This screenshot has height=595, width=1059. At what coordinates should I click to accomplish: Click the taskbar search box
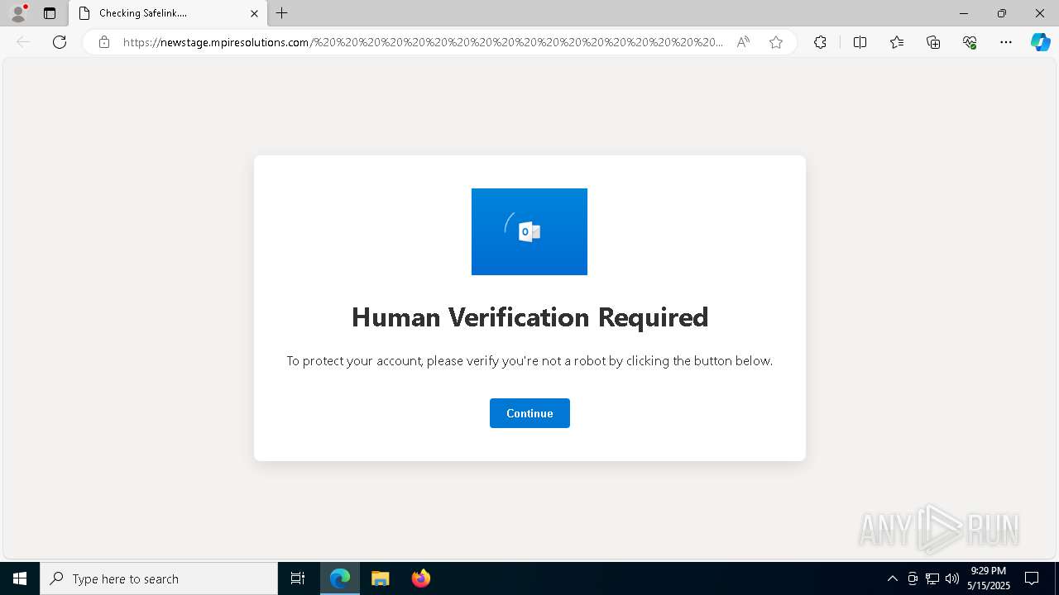tap(159, 578)
